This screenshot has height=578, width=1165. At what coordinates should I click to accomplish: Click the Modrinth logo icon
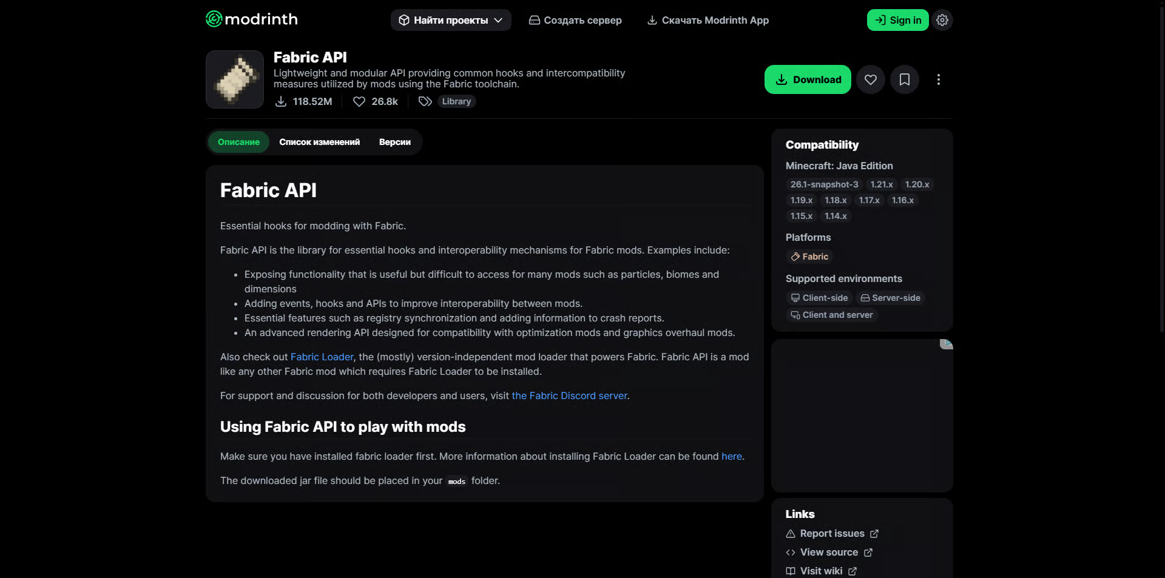[214, 19]
